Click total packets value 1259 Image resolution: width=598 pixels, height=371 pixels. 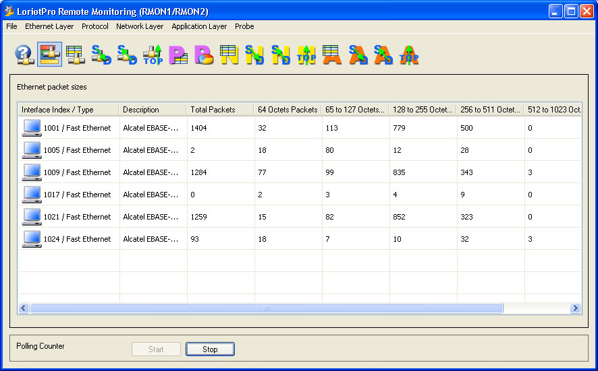(198, 217)
